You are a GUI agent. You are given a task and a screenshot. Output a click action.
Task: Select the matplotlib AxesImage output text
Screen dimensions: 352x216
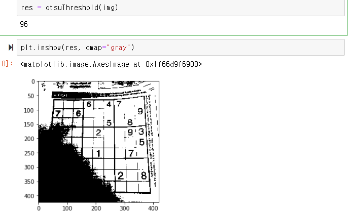pos(111,64)
